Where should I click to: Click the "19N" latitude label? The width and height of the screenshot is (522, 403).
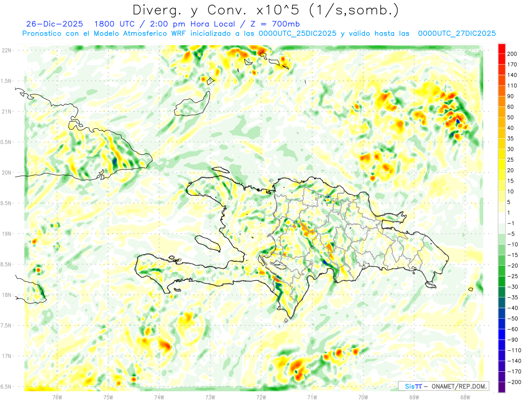[7, 234]
